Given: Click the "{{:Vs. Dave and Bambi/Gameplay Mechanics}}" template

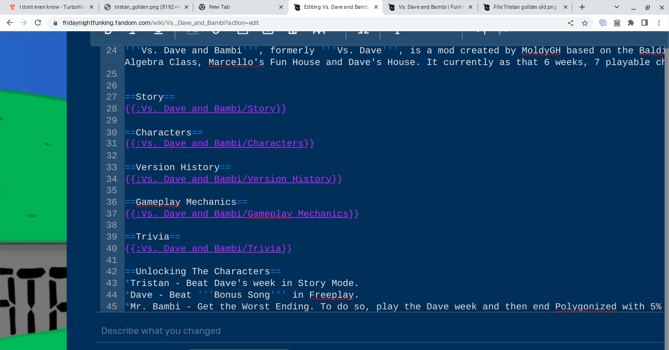Looking at the screenshot, I should tap(242, 214).
